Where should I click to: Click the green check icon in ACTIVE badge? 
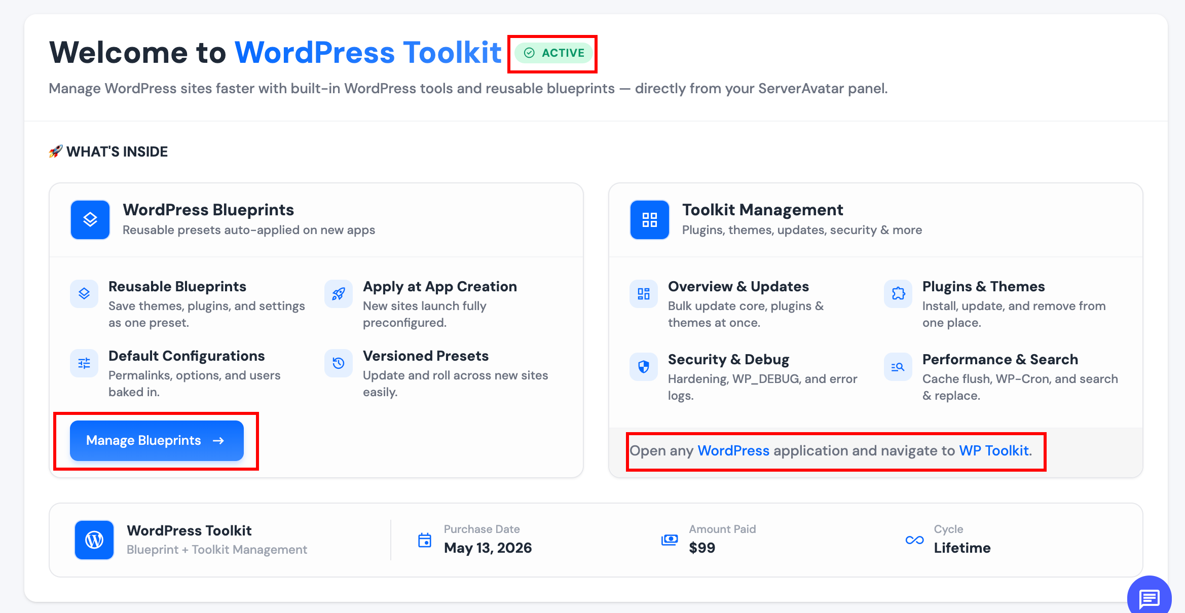point(529,53)
